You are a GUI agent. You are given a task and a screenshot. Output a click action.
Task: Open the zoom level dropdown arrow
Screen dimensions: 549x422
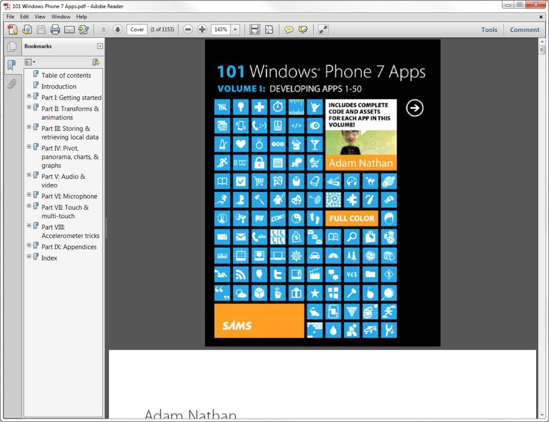235,29
